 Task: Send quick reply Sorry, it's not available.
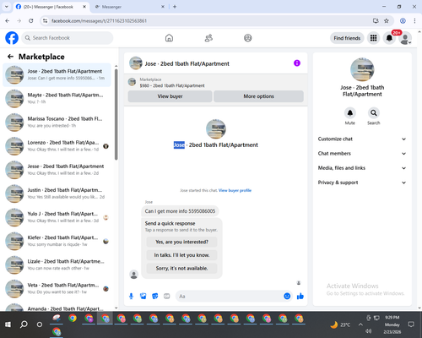click(181, 269)
